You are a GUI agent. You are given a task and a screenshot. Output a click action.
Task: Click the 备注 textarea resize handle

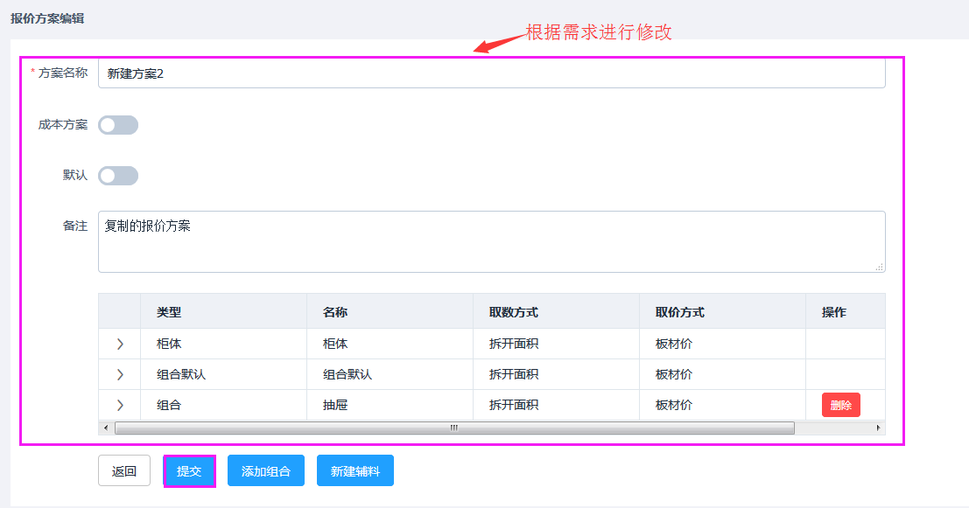coord(879,267)
